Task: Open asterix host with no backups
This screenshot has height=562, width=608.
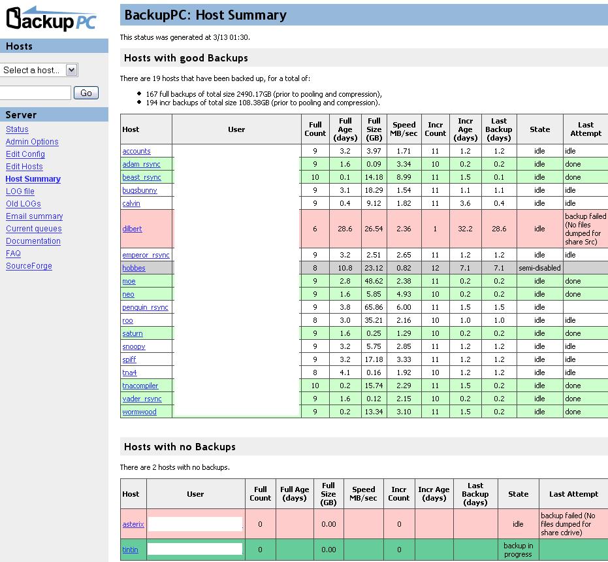Action: click(x=133, y=524)
